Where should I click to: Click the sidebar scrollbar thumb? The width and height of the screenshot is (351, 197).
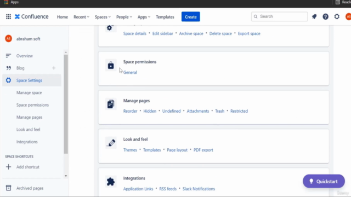pos(66,104)
